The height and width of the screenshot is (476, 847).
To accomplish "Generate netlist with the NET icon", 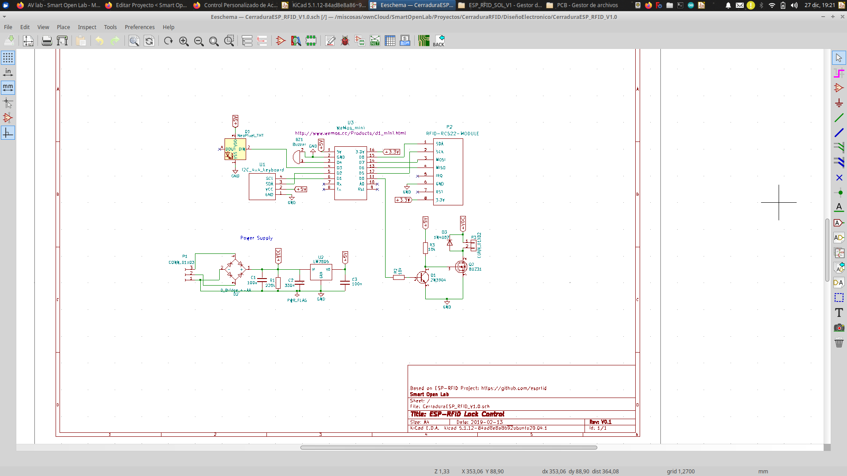I will [375, 41].
